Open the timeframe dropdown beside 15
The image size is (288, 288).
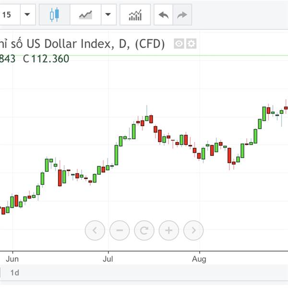pyautogui.click(x=27, y=15)
